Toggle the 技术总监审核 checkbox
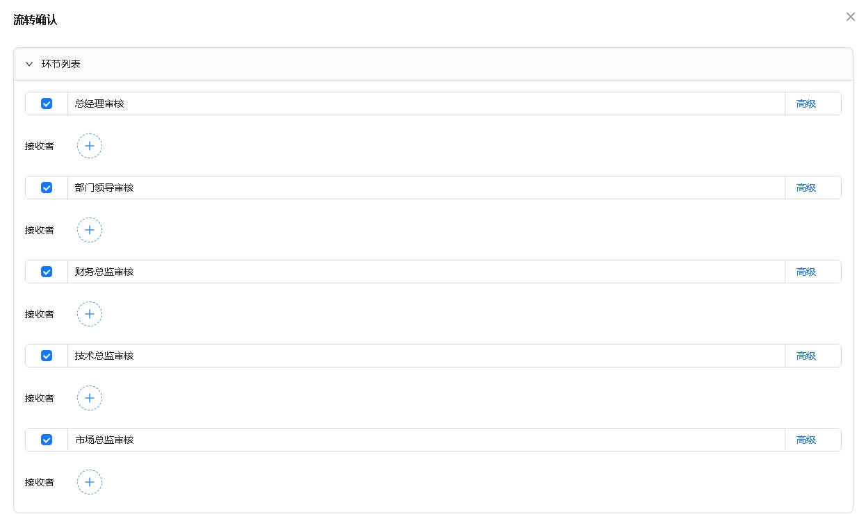This screenshot has width=857, height=514. [x=47, y=356]
